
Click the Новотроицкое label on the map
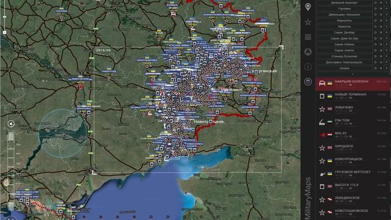click(209, 122)
